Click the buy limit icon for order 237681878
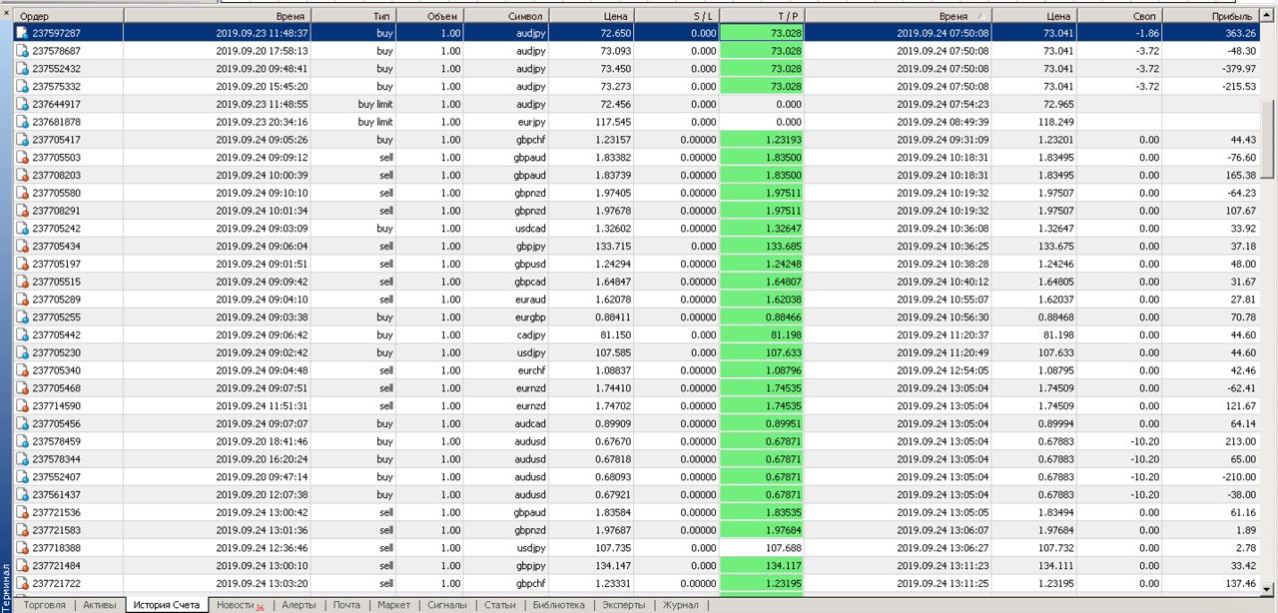1278x613 pixels. 22,122
